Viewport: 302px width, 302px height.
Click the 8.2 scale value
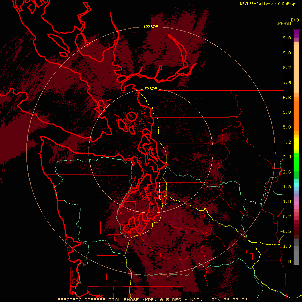(287, 67)
